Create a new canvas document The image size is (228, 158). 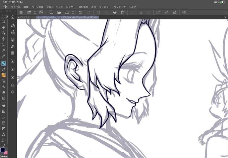[51, 12]
